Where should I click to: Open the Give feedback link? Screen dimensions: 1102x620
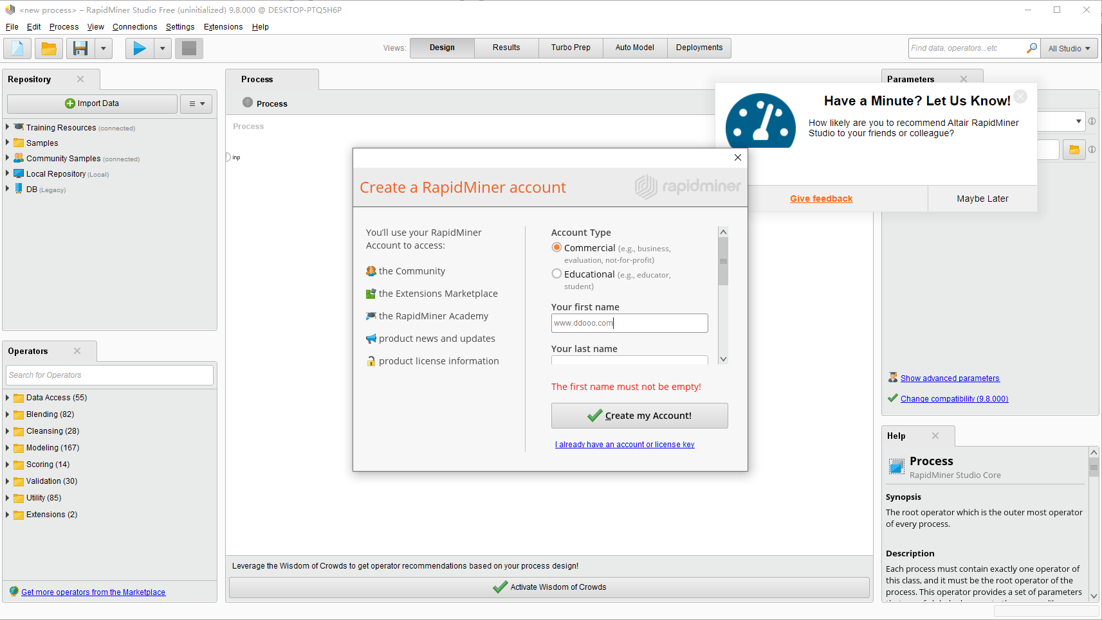tap(821, 199)
